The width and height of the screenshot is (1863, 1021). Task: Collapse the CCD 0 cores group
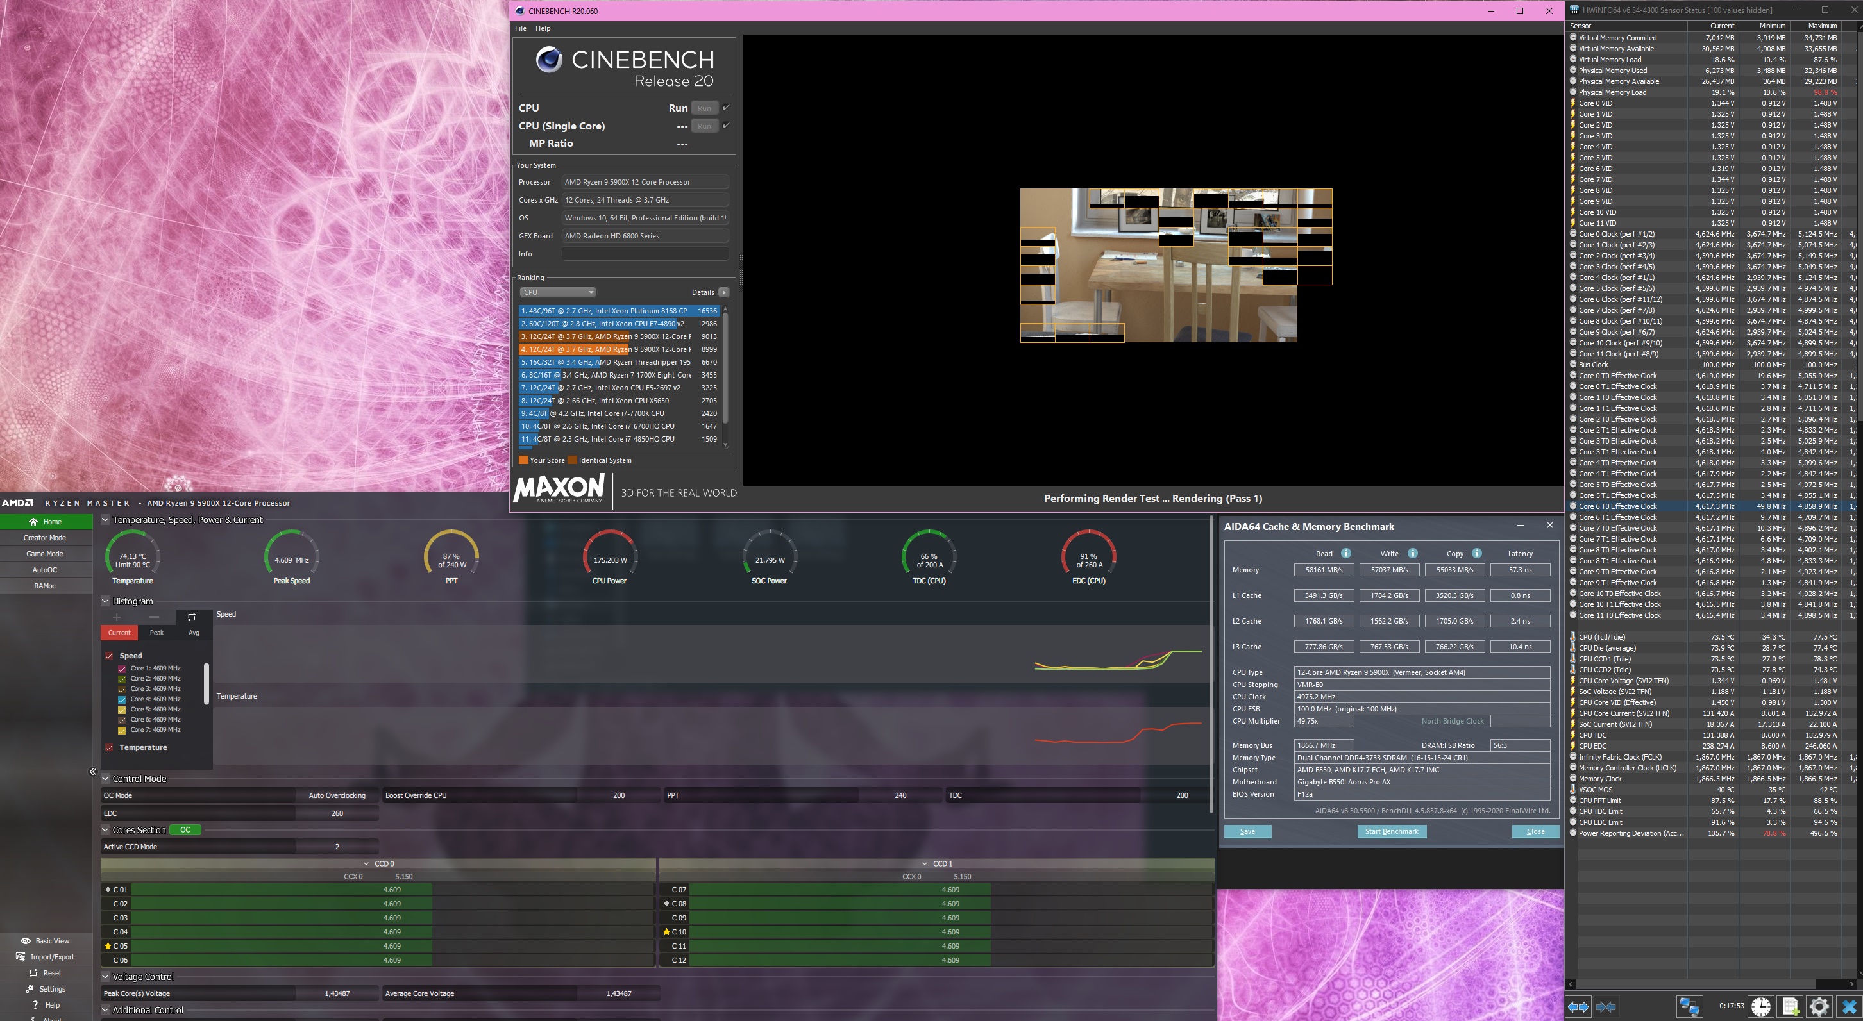[367, 863]
